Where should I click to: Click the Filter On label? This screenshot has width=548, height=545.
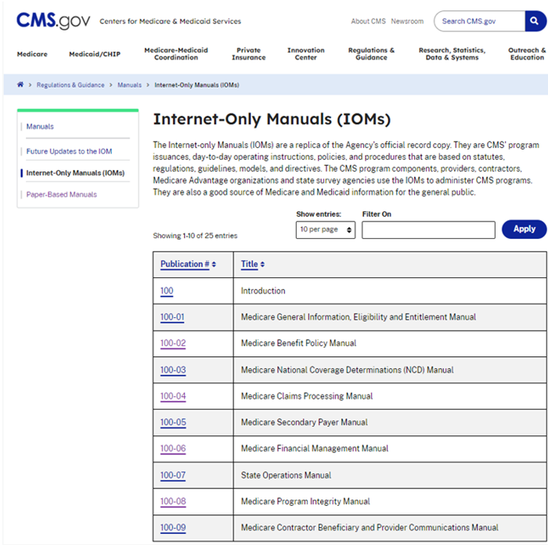(377, 215)
